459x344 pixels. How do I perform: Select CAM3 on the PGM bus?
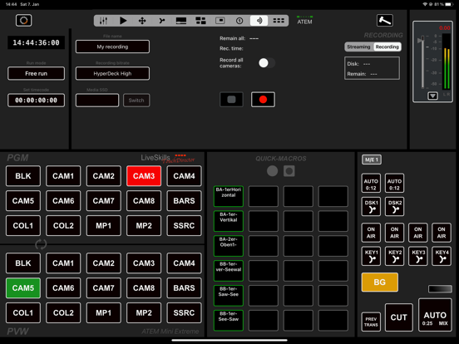point(144,176)
